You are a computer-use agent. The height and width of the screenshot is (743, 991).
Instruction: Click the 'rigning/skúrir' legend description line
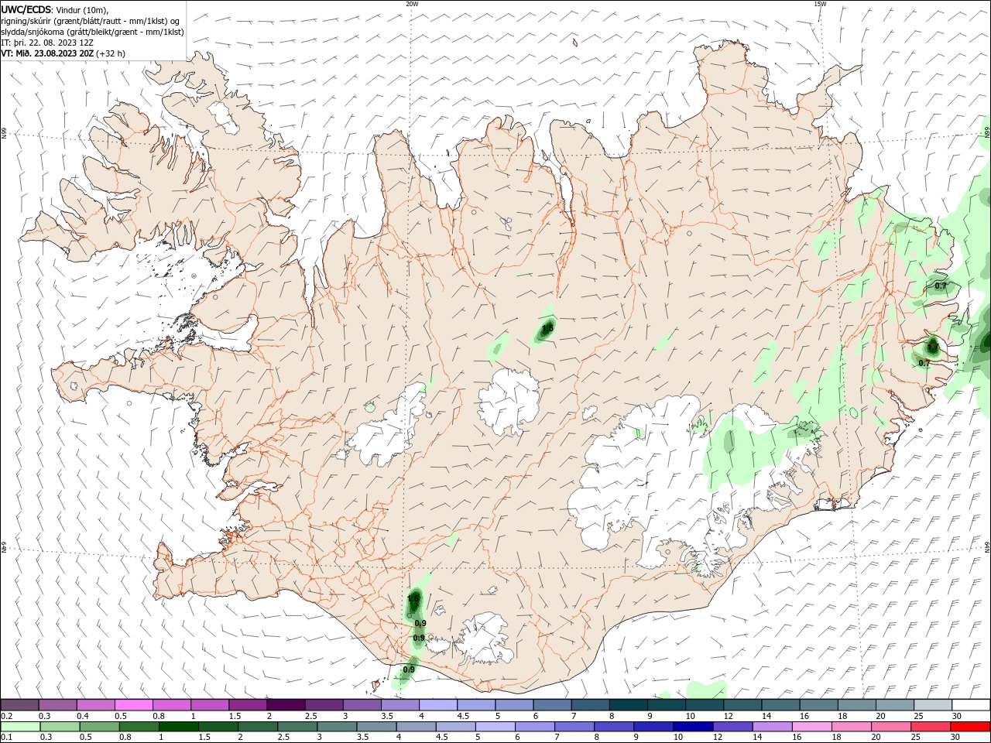coord(91,21)
